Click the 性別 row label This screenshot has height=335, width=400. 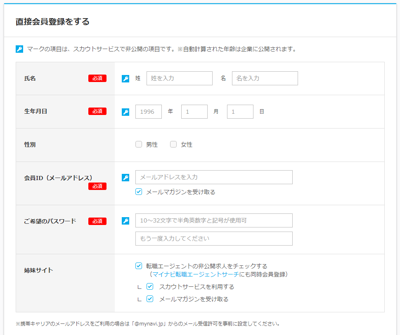tap(30, 145)
